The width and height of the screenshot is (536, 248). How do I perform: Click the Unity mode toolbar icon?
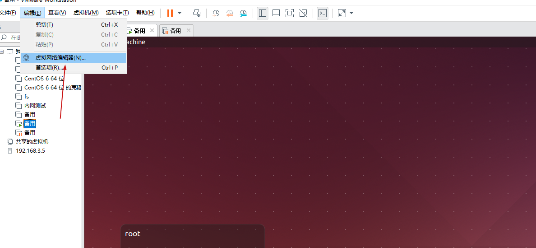coord(303,14)
